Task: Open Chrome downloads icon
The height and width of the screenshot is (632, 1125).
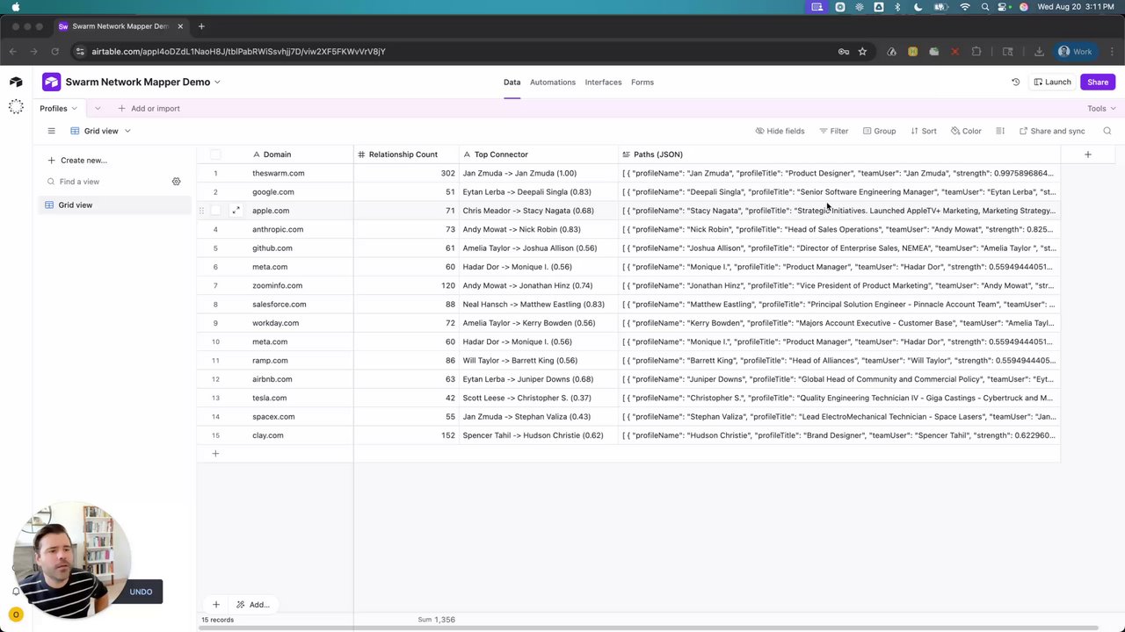Action: click(x=1039, y=52)
